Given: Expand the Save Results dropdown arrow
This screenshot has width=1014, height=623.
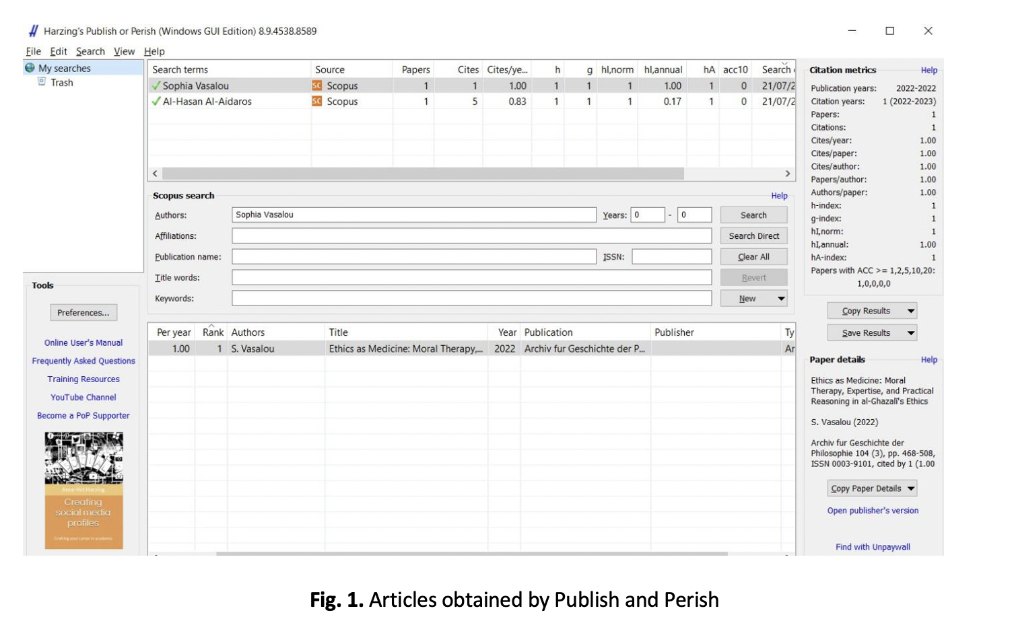Looking at the screenshot, I should click(x=910, y=333).
